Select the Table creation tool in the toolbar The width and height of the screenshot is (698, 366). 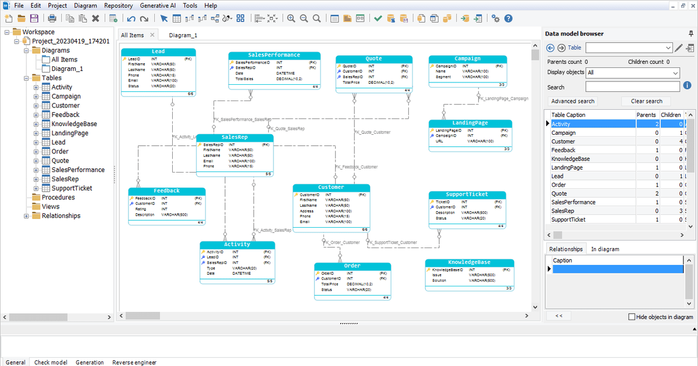[177, 18]
